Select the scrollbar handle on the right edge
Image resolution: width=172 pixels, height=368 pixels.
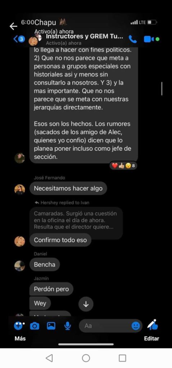pos(162,88)
